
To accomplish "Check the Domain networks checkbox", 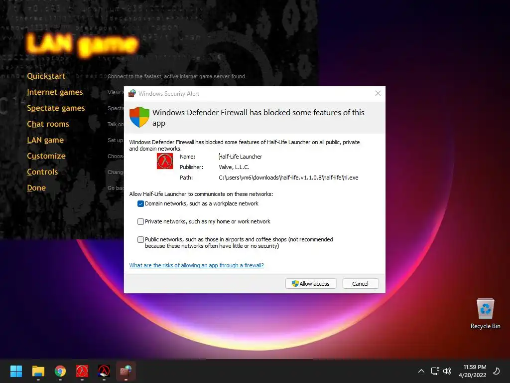I will tap(140, 204).
